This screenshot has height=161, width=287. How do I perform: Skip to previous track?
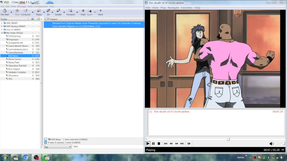(165, 144)
